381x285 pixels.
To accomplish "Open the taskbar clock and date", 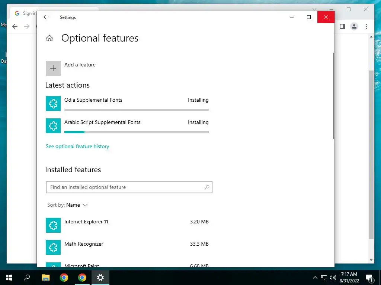I will click(349, 278).
